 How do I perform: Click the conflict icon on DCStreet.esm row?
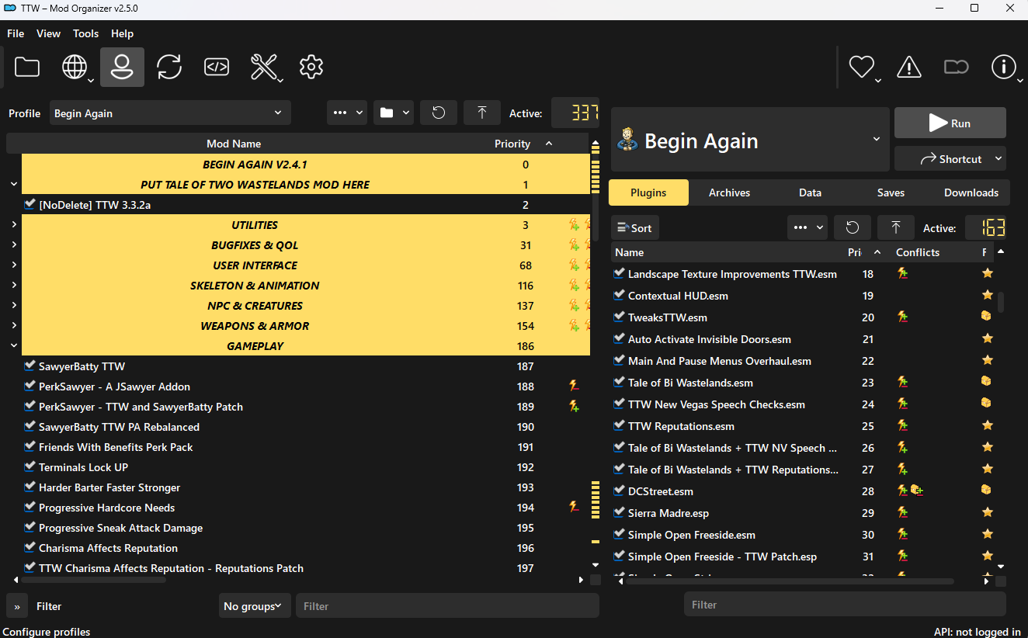coord(902,491)
